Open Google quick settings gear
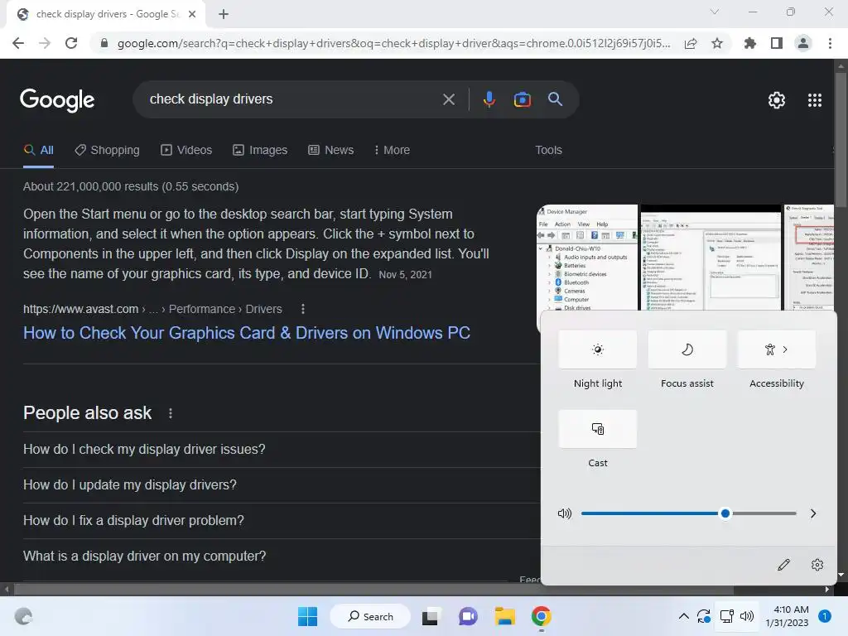This screenshot has height=636, width=848. pyautogui.click(x=777, y=100)
